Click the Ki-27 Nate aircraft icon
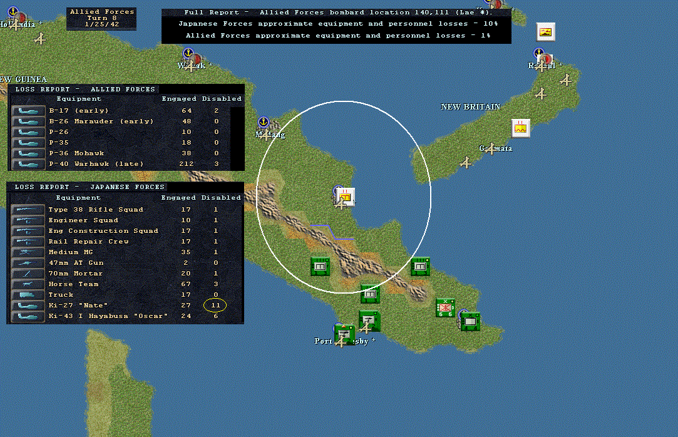 tap(28, 306)
